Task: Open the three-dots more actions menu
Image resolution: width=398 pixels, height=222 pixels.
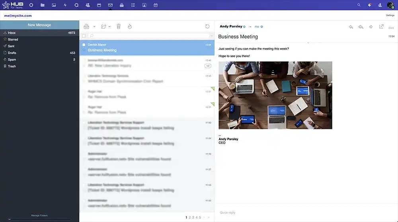Action: point(391,27)
